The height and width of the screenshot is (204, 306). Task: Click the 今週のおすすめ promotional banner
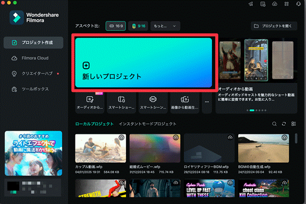tap(34, 153)
